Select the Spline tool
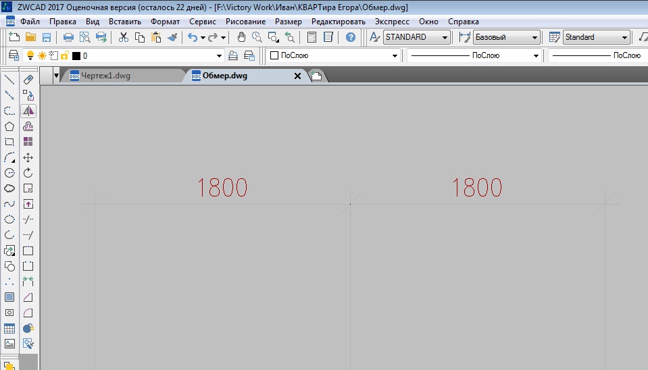This screenshot has height=370, width=648. [9, 204]
